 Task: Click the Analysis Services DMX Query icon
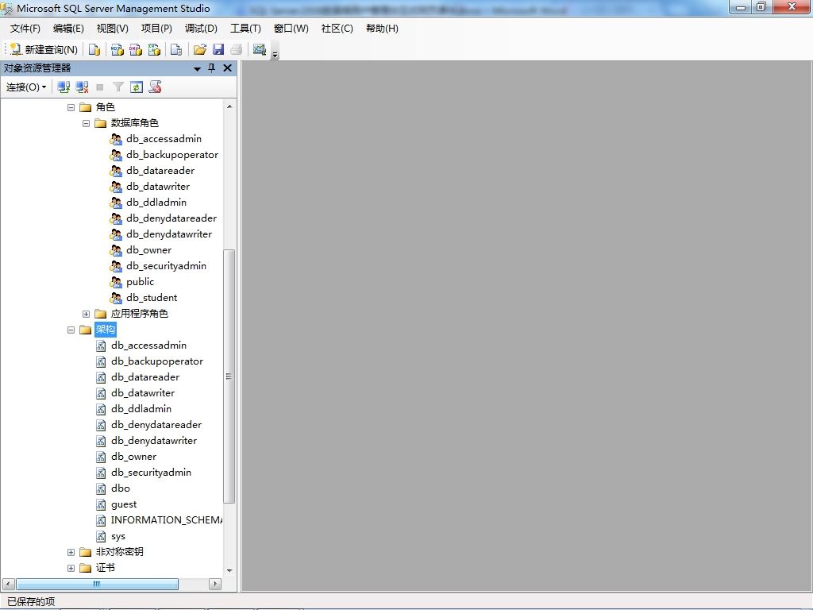click(136, 49)
